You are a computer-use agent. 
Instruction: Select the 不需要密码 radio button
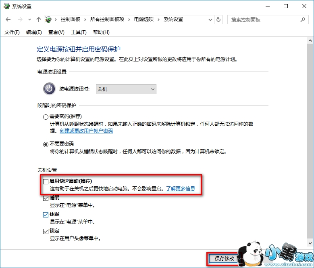point(46,144)
